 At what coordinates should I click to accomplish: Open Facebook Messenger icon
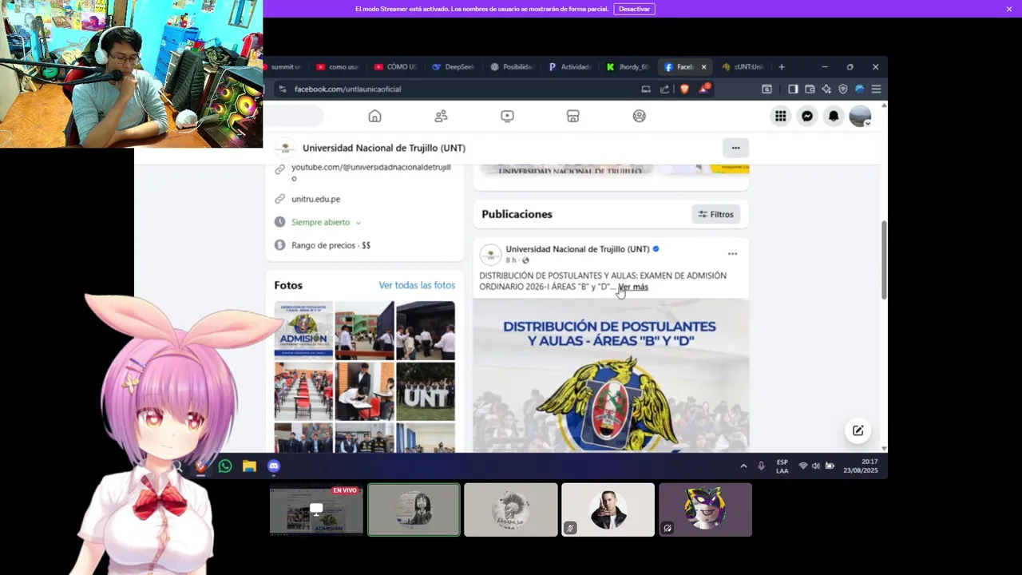click(807, 117)
